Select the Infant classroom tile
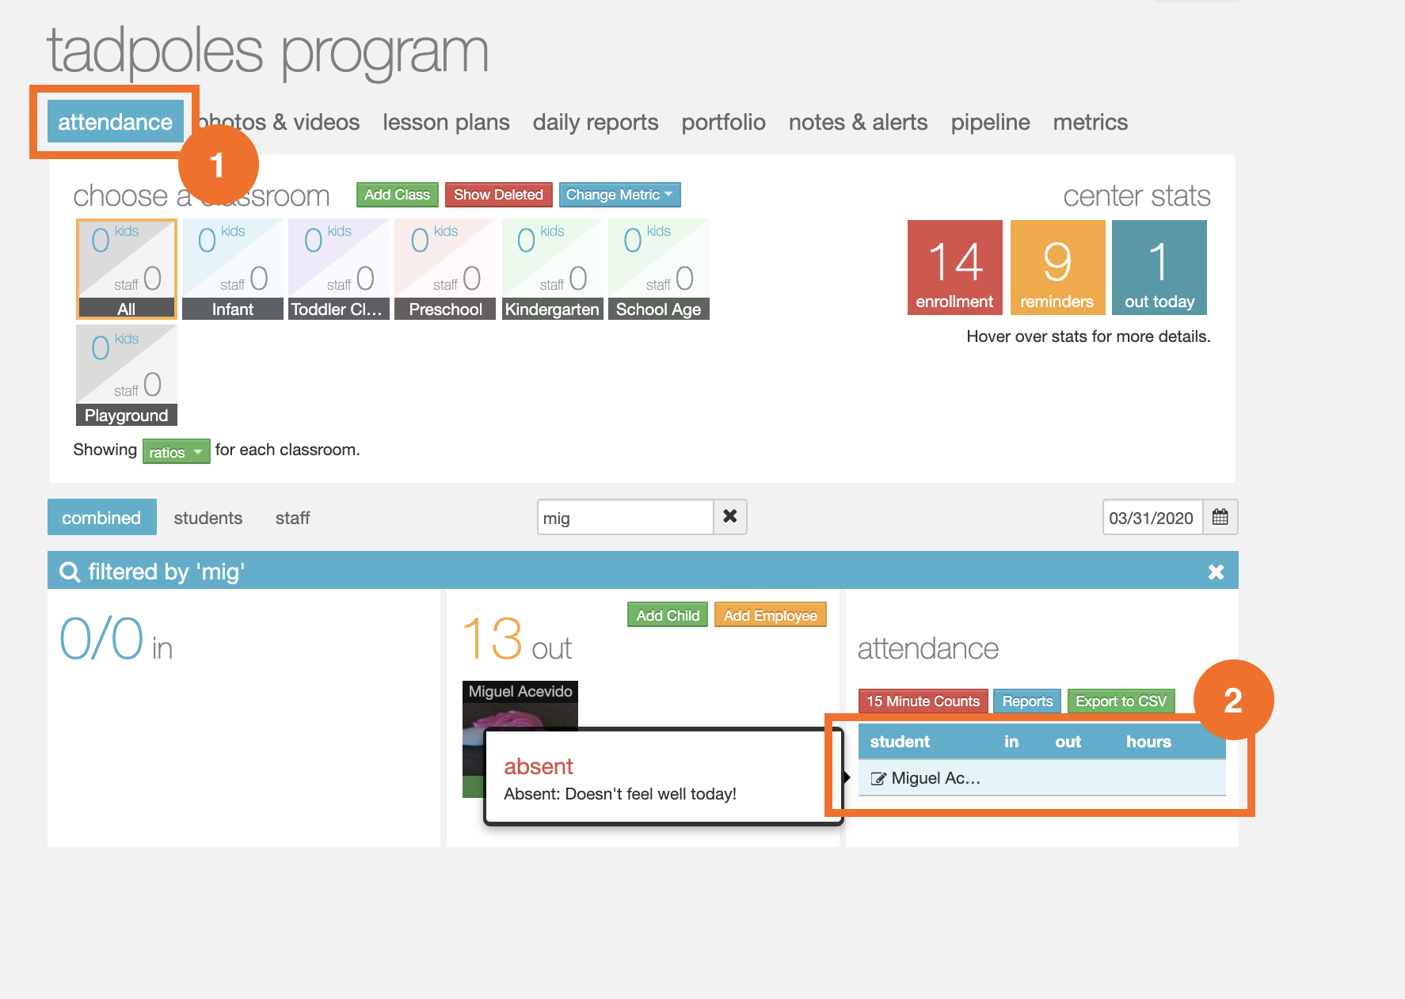Screen dimensions: 1405x999 coord(232,269)
